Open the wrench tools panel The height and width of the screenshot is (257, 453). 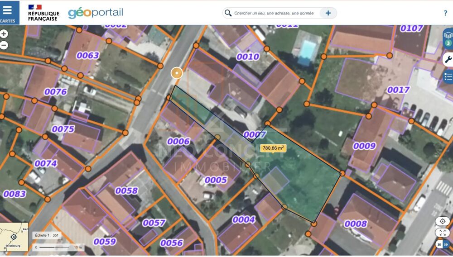pyautogui.click(x=448, y=60)
